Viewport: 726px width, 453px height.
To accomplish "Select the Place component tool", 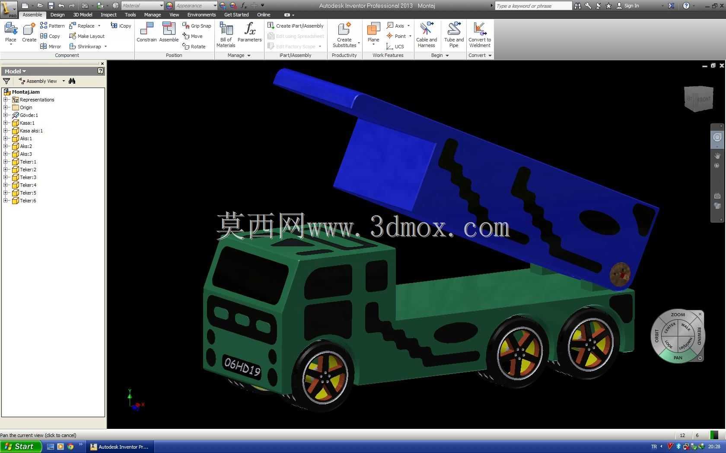I will (10, 33).
